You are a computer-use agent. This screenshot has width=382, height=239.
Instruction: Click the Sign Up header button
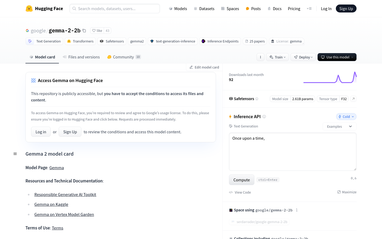(346, 8)
